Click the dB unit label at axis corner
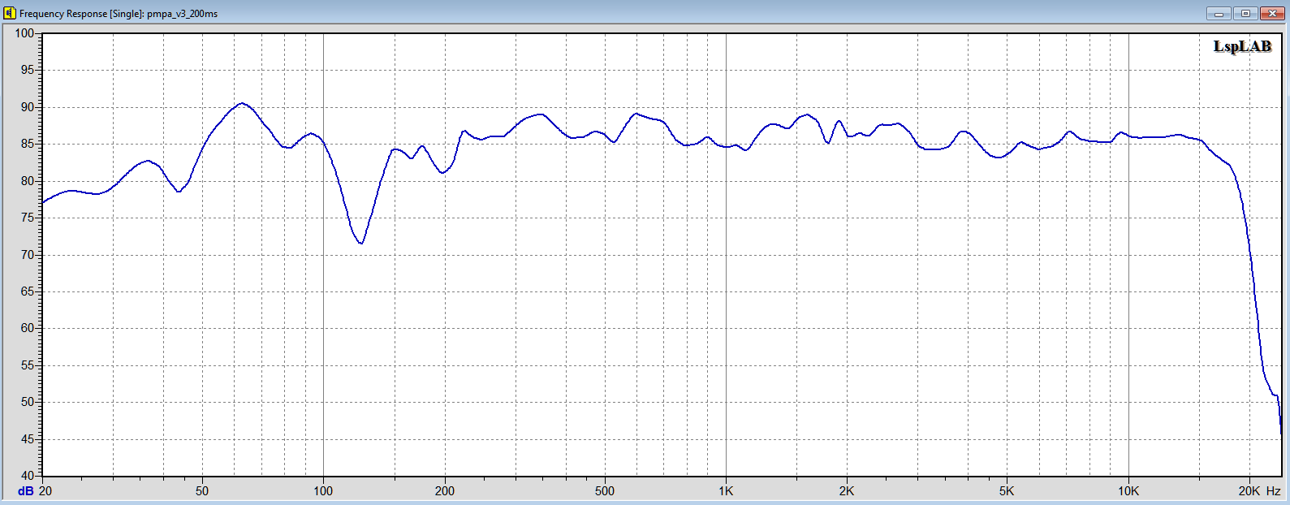The width and height of the screenshot is (1290, 505). pyautogui.click(x=26, y=491)
